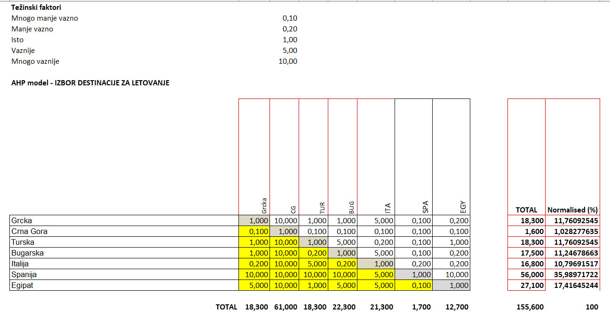Select the 10,00 weight factor value

288,61
